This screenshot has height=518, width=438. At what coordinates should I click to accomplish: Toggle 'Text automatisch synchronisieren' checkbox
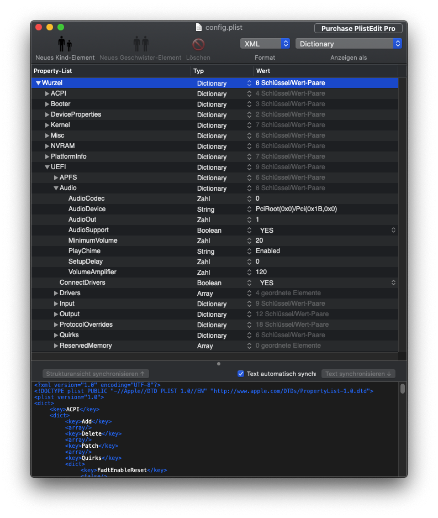(241, 374)
